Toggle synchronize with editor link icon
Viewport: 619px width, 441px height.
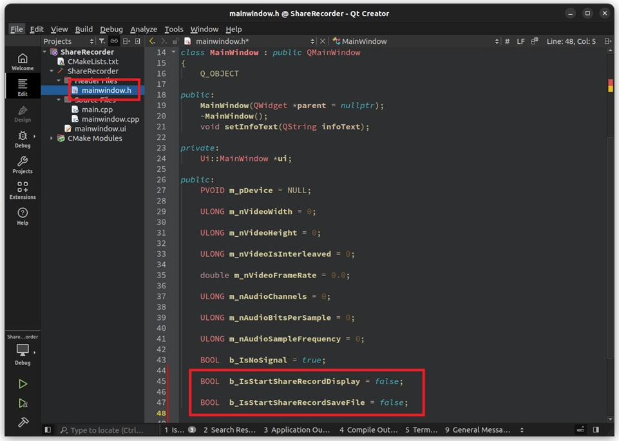pos(114,41)
